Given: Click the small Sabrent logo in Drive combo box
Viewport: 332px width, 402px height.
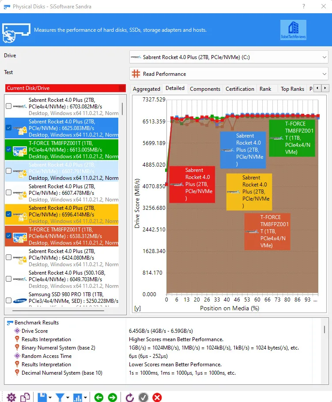Looking at the screenshot, I should [136, 57].
